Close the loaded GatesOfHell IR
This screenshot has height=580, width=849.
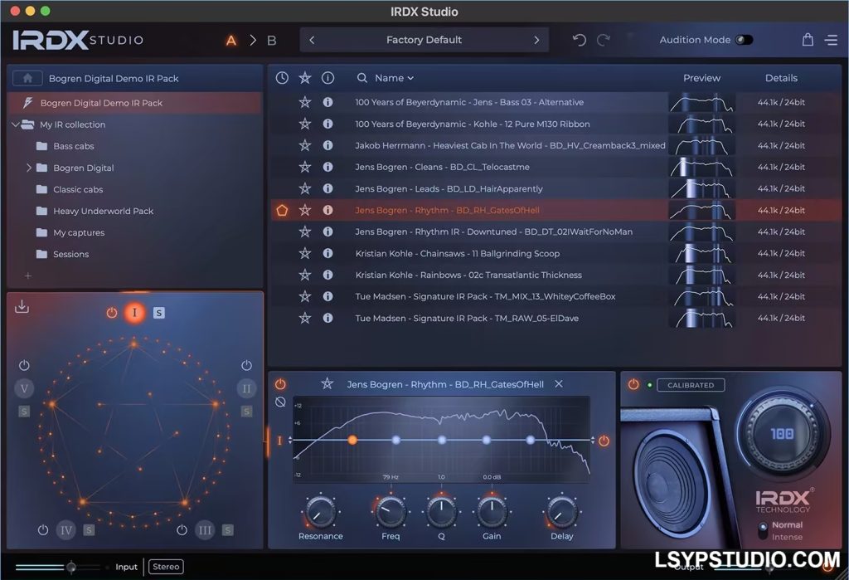[x=559, y=384]
